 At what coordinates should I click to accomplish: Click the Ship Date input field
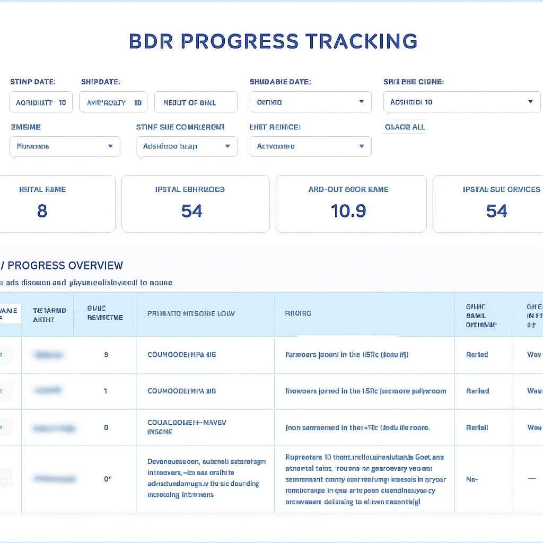tap(113, 102)
